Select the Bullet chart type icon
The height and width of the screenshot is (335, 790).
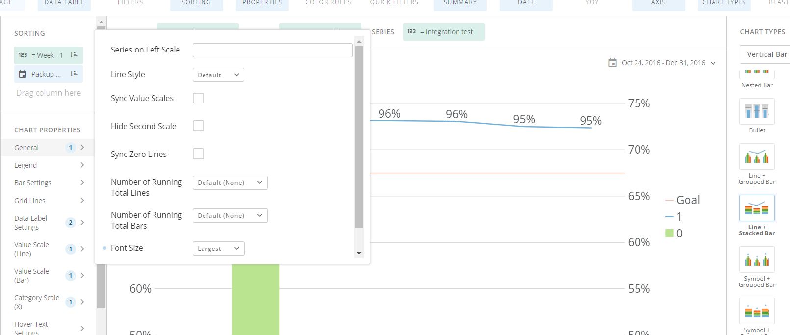[757, 111]
